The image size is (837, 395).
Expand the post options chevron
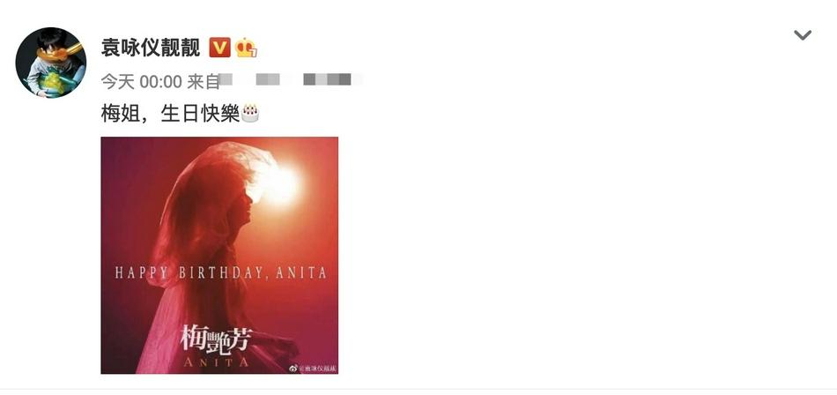(x=803, y=35)
